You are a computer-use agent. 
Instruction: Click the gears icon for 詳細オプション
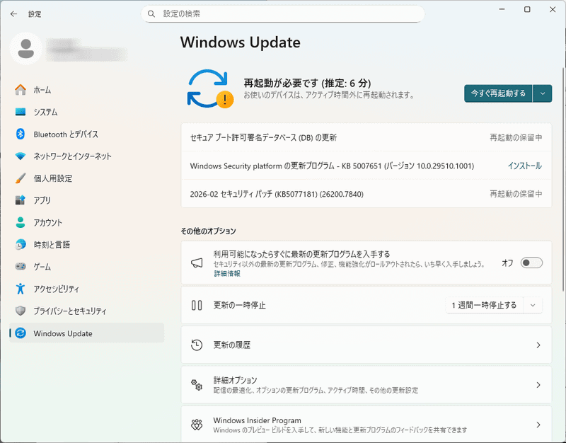pos(197,385)
